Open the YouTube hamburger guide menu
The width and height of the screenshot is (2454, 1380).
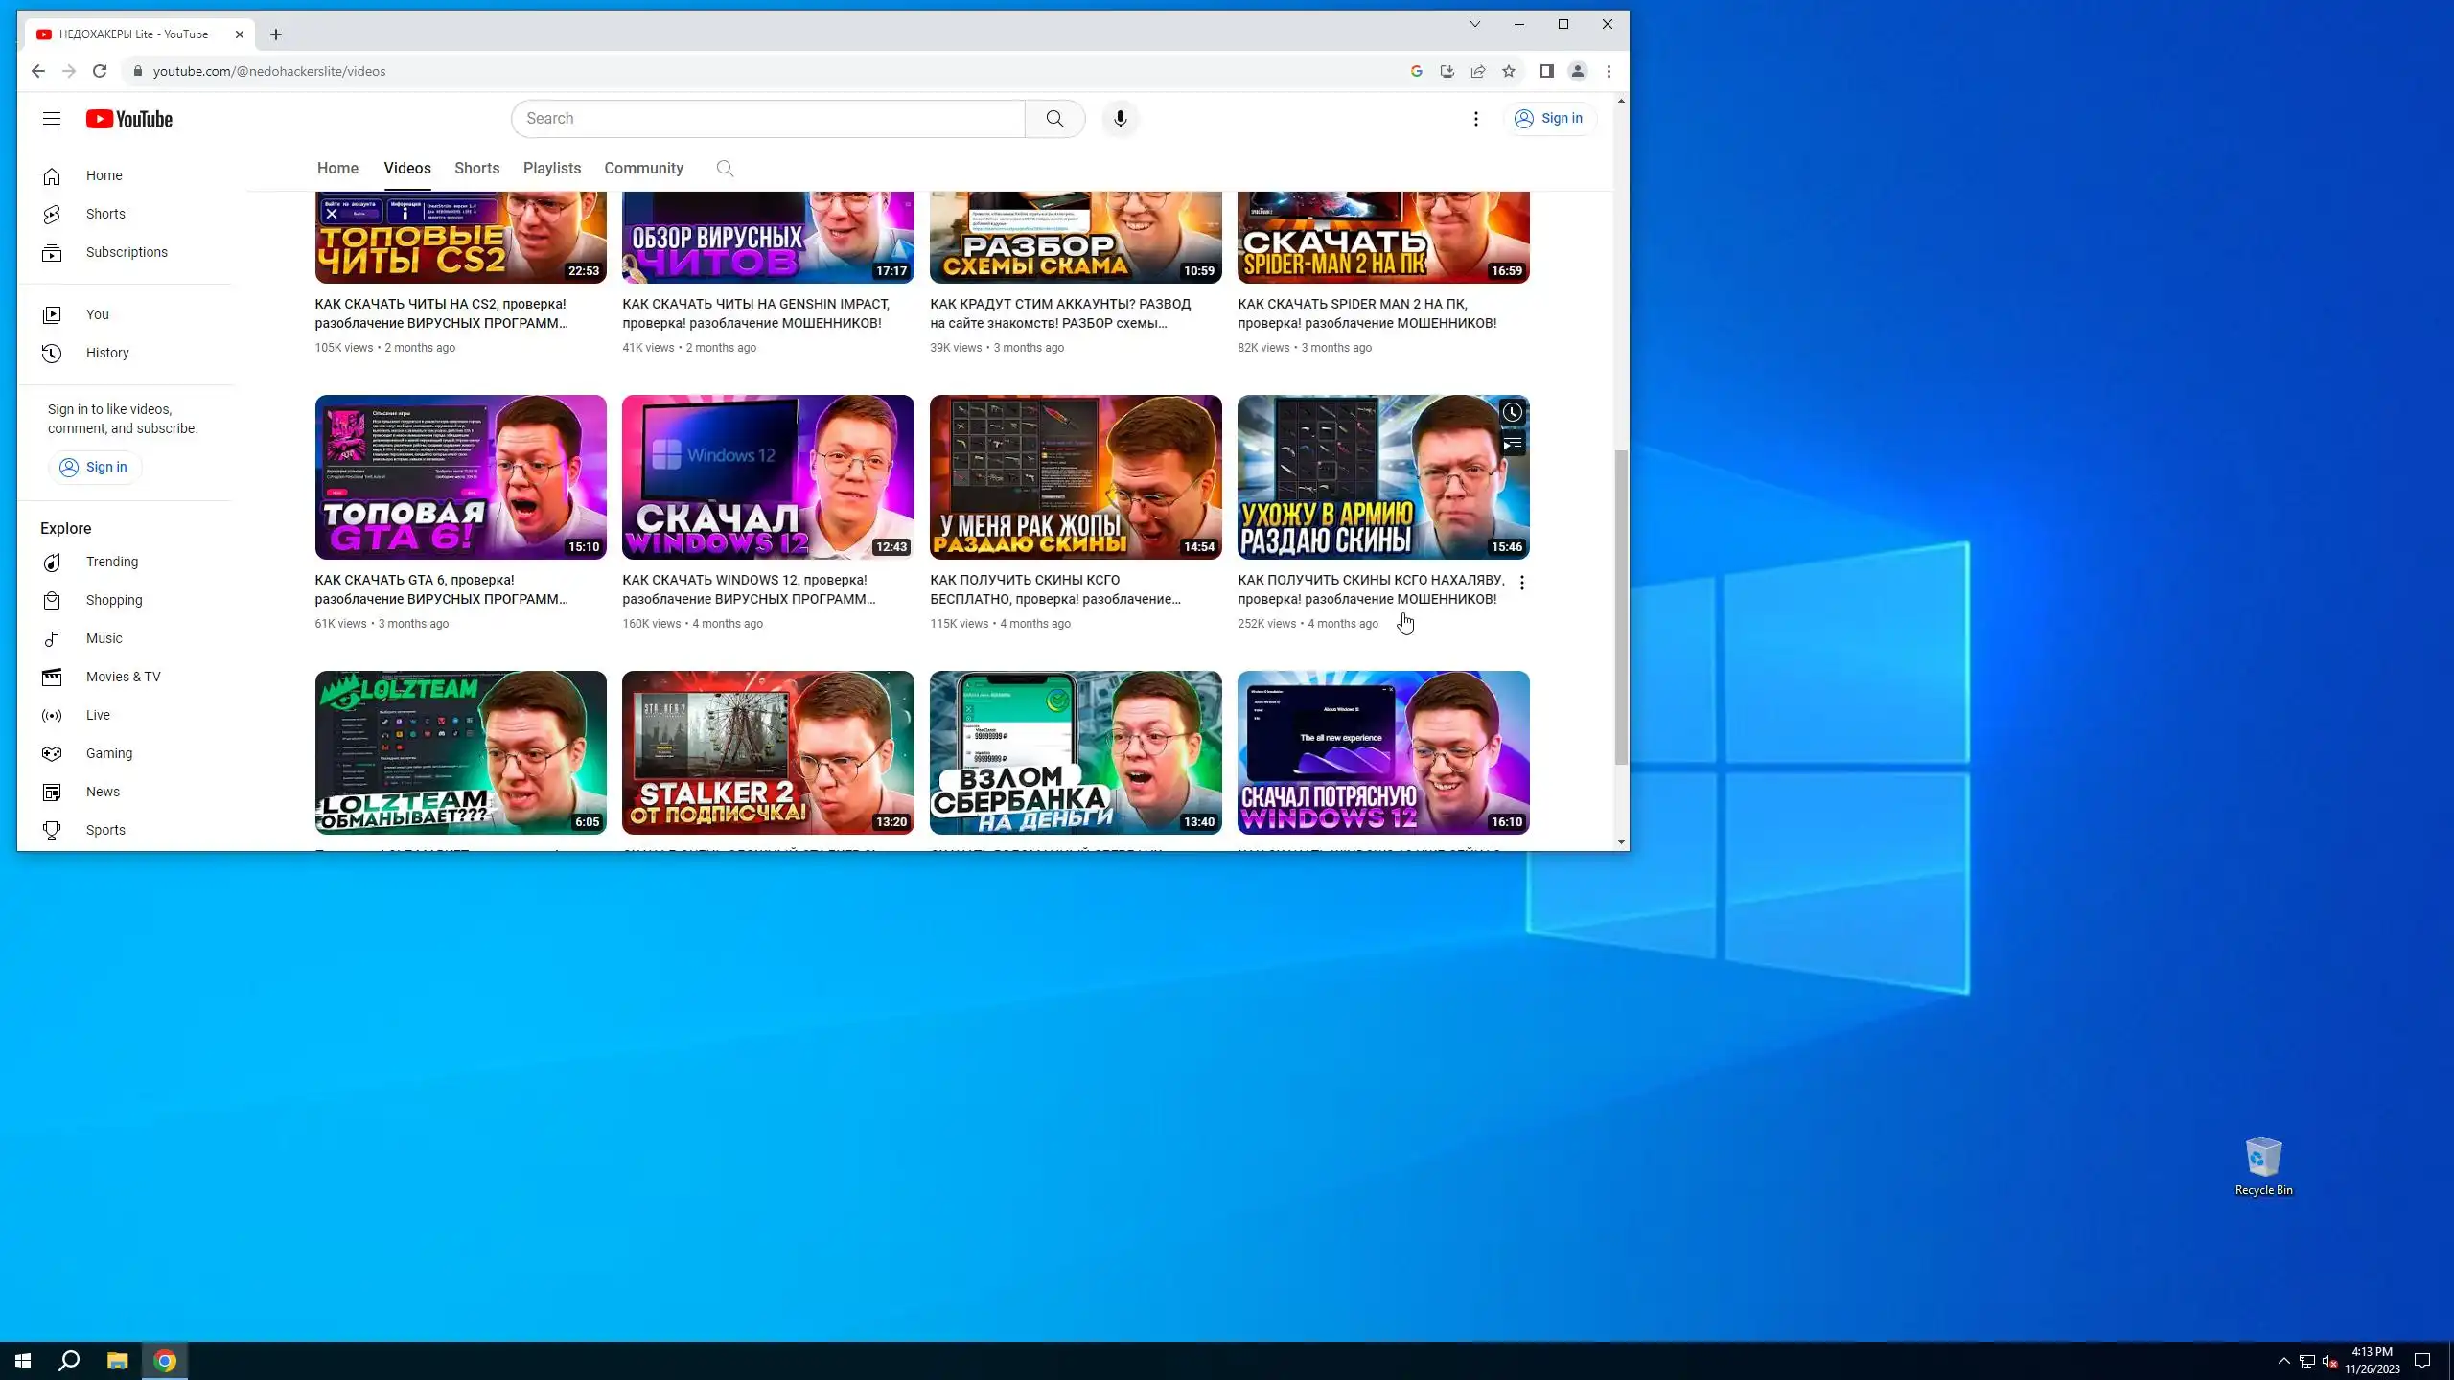(x=52, y=119)
